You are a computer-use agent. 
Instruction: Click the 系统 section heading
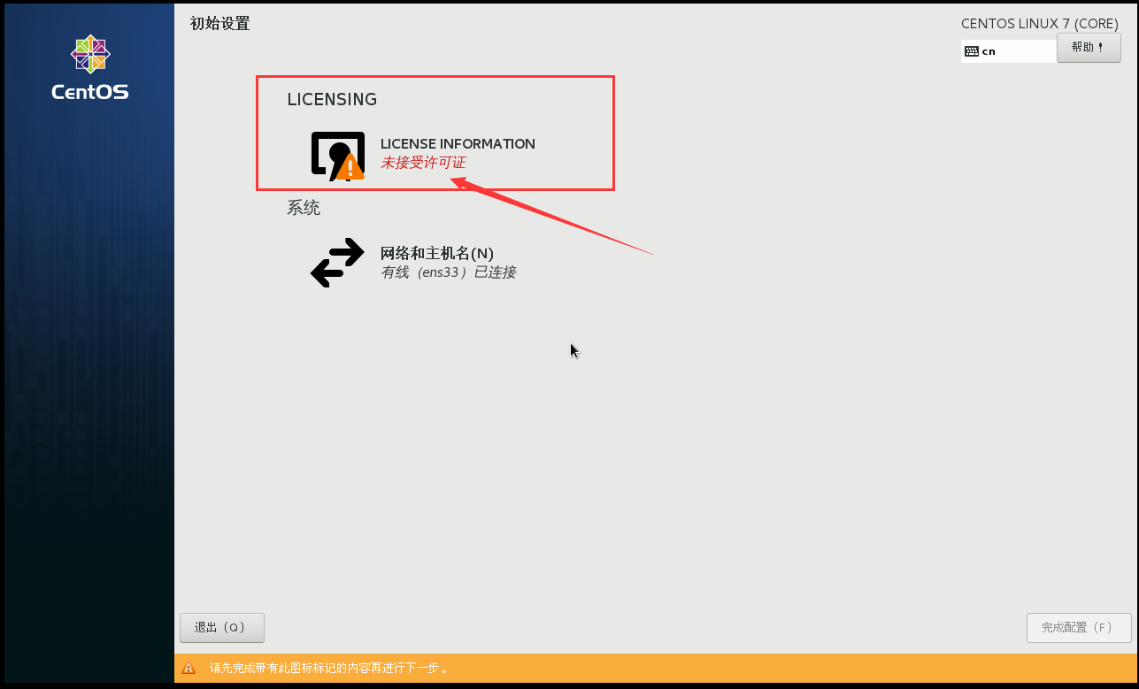[304, 208]
